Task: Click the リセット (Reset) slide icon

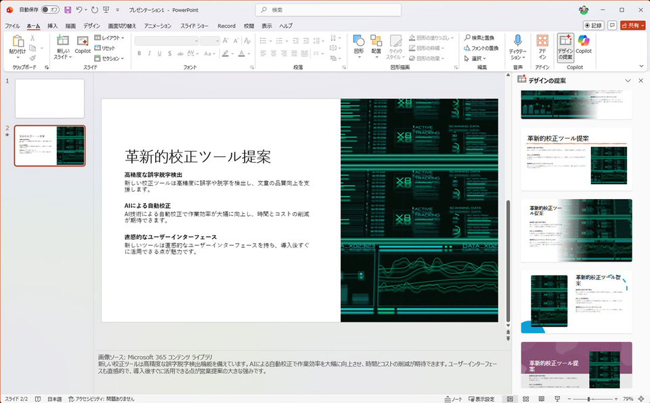Action: click(x=105, y=48)
